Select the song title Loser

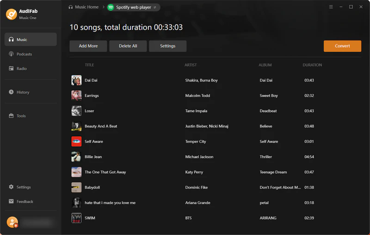point(89,111)
